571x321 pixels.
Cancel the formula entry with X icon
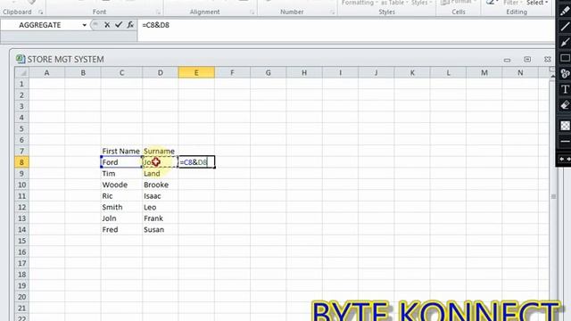[107, 25]
